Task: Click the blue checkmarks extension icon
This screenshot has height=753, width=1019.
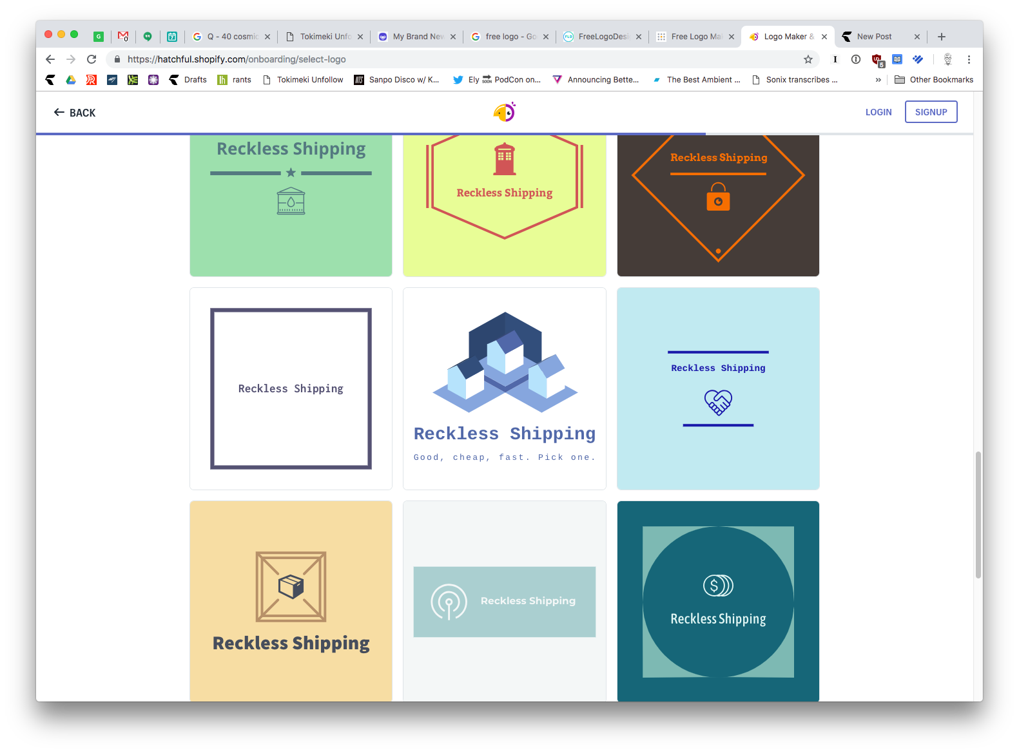Action: [x=918, y=59]
